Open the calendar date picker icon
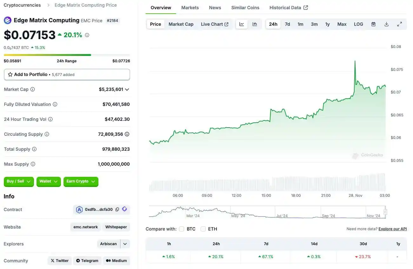Image resolution: width=413 pixels, height=269 pixels. [373, 24]
